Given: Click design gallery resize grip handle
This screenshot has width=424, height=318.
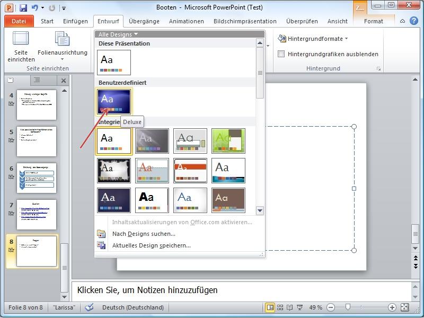Looking at the screenshot, I should pyautogui.click(x=261, y=254).
